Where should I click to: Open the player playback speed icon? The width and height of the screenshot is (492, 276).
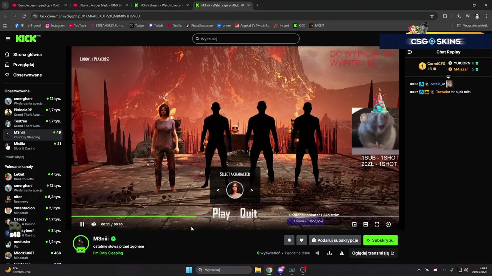pos(388,224)
